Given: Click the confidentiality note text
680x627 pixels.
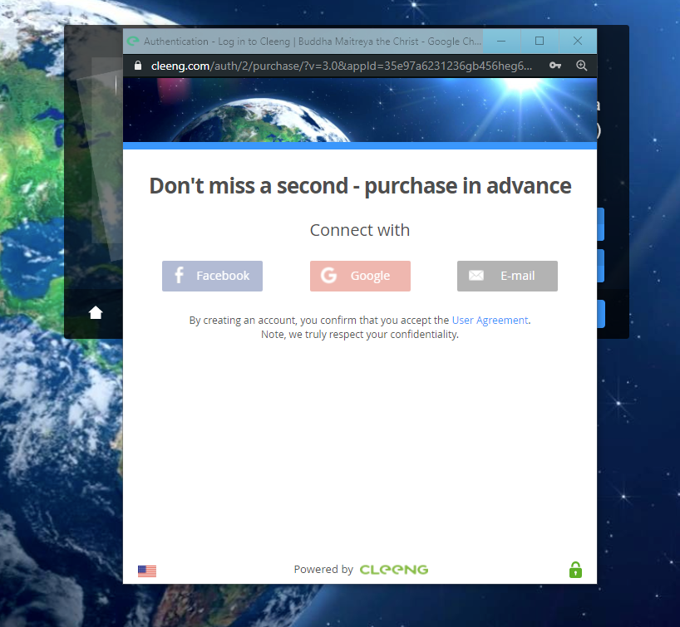Looking at the screenshot, I should point(360,335).
